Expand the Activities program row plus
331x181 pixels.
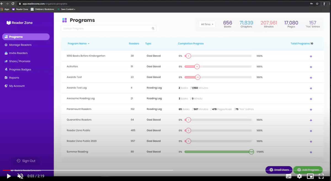click(311, 67)
